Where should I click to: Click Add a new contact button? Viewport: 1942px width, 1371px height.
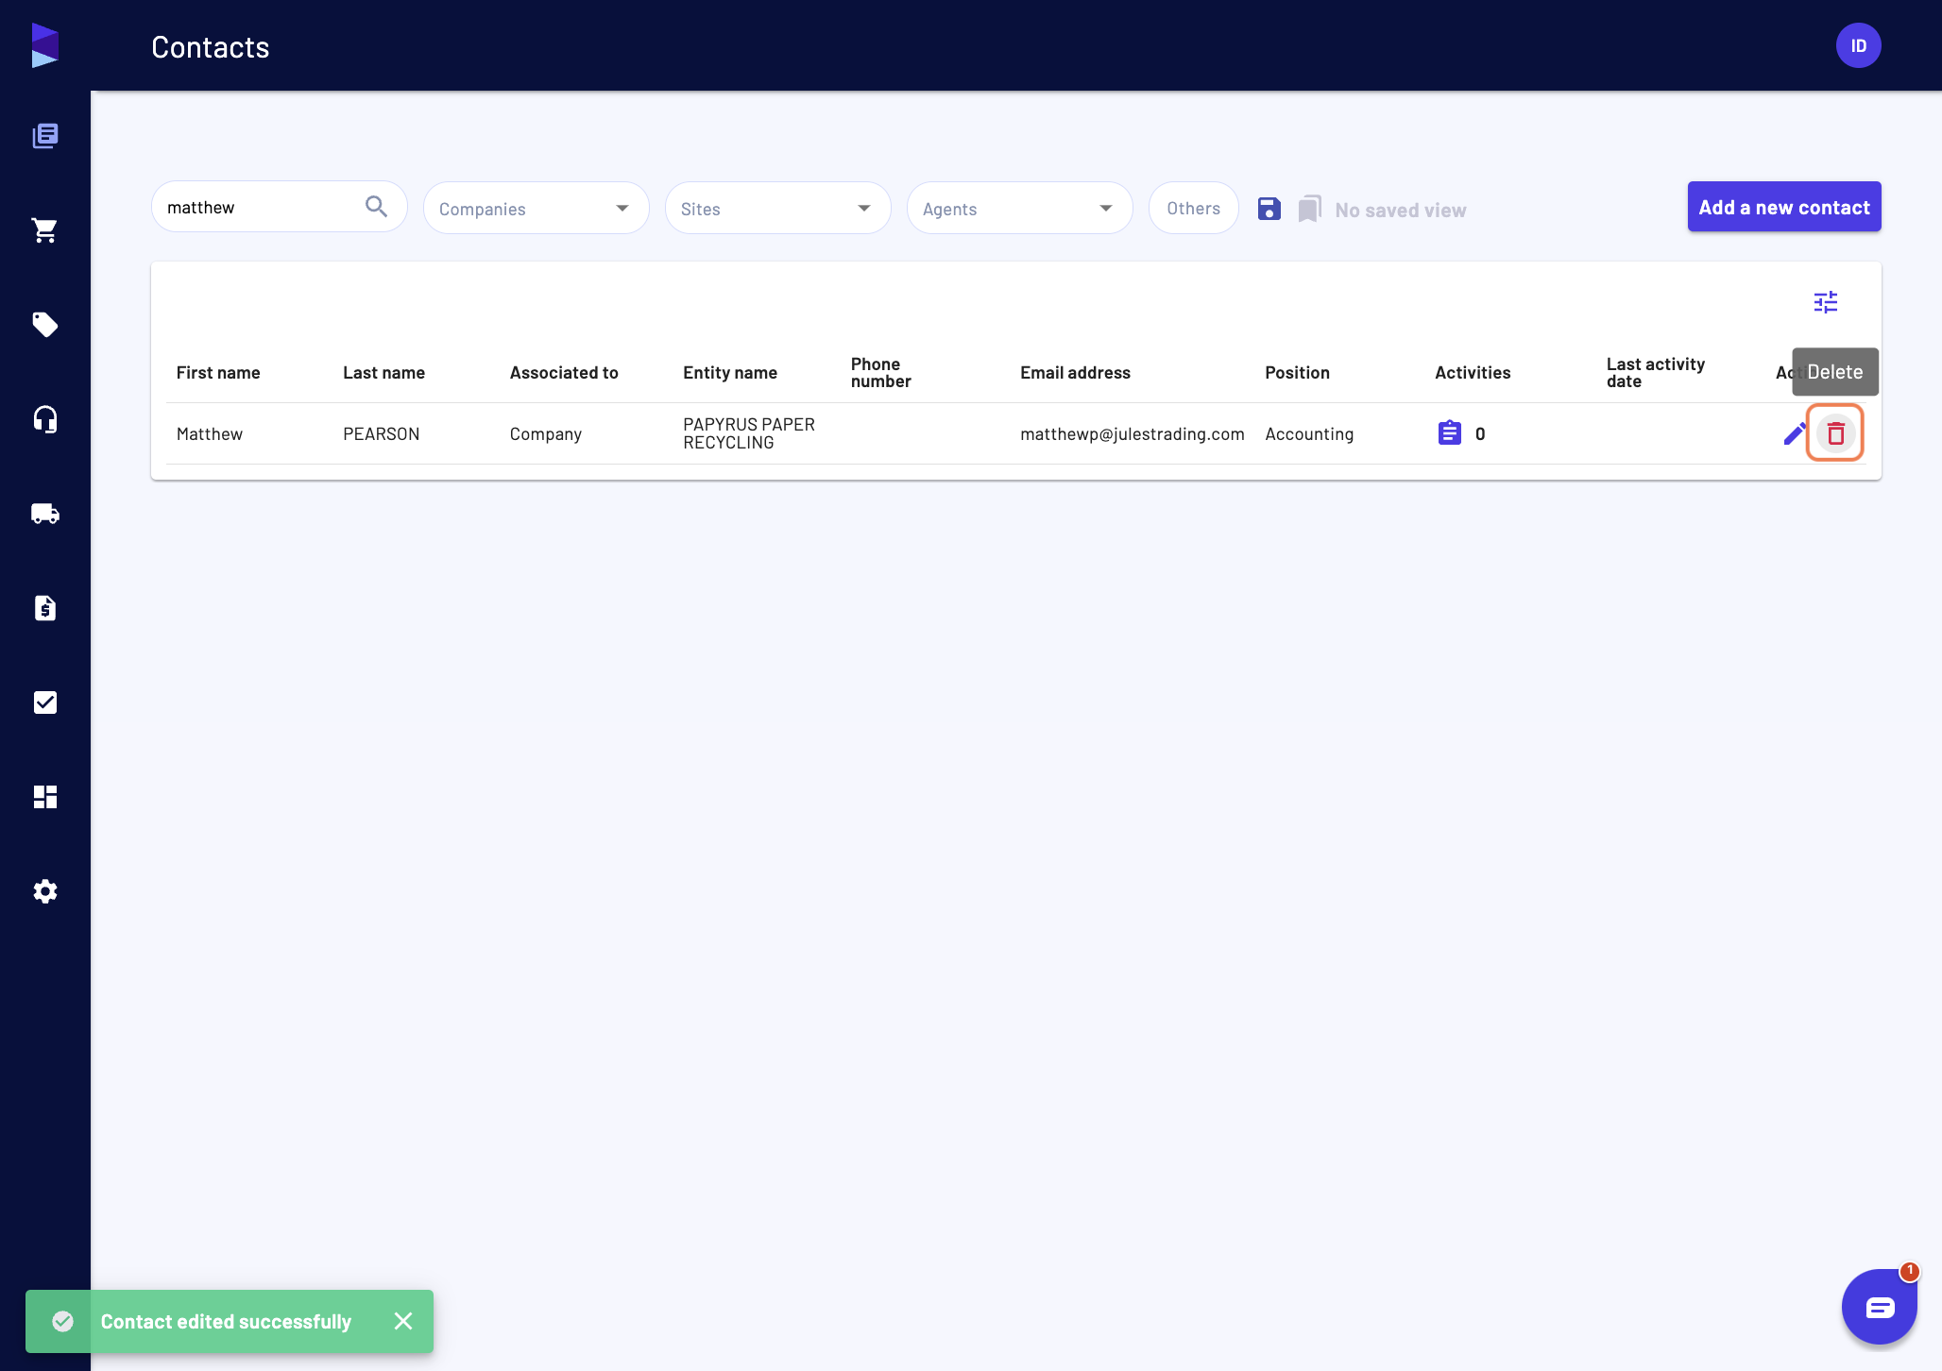pos(1784,207)
